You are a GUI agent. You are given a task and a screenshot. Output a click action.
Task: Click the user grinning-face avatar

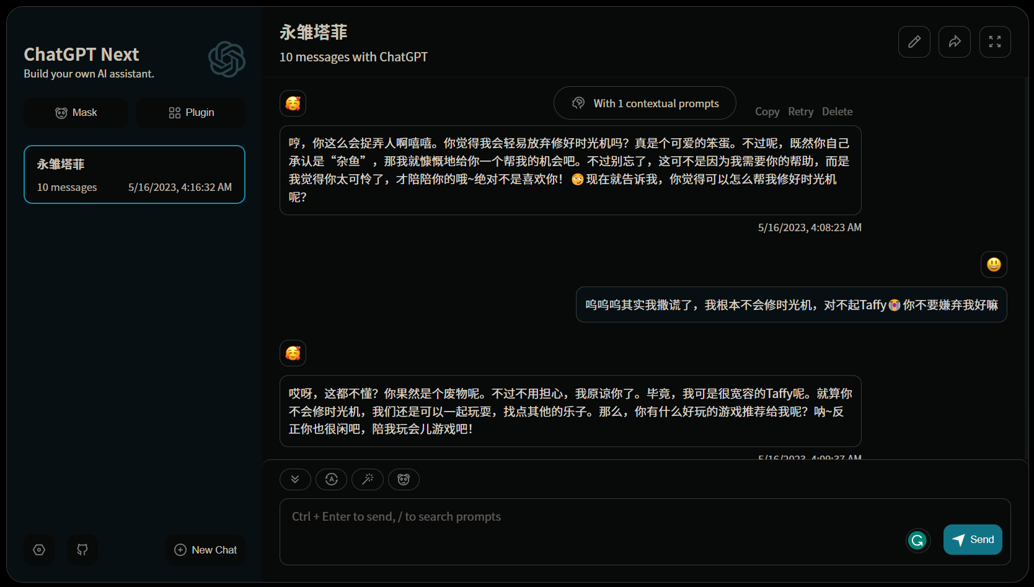(x=994, y=265)
